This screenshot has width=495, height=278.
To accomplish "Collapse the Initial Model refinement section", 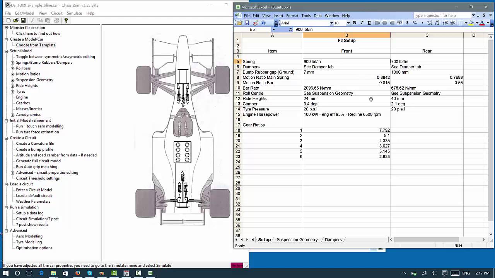I will tap(6, 120).
